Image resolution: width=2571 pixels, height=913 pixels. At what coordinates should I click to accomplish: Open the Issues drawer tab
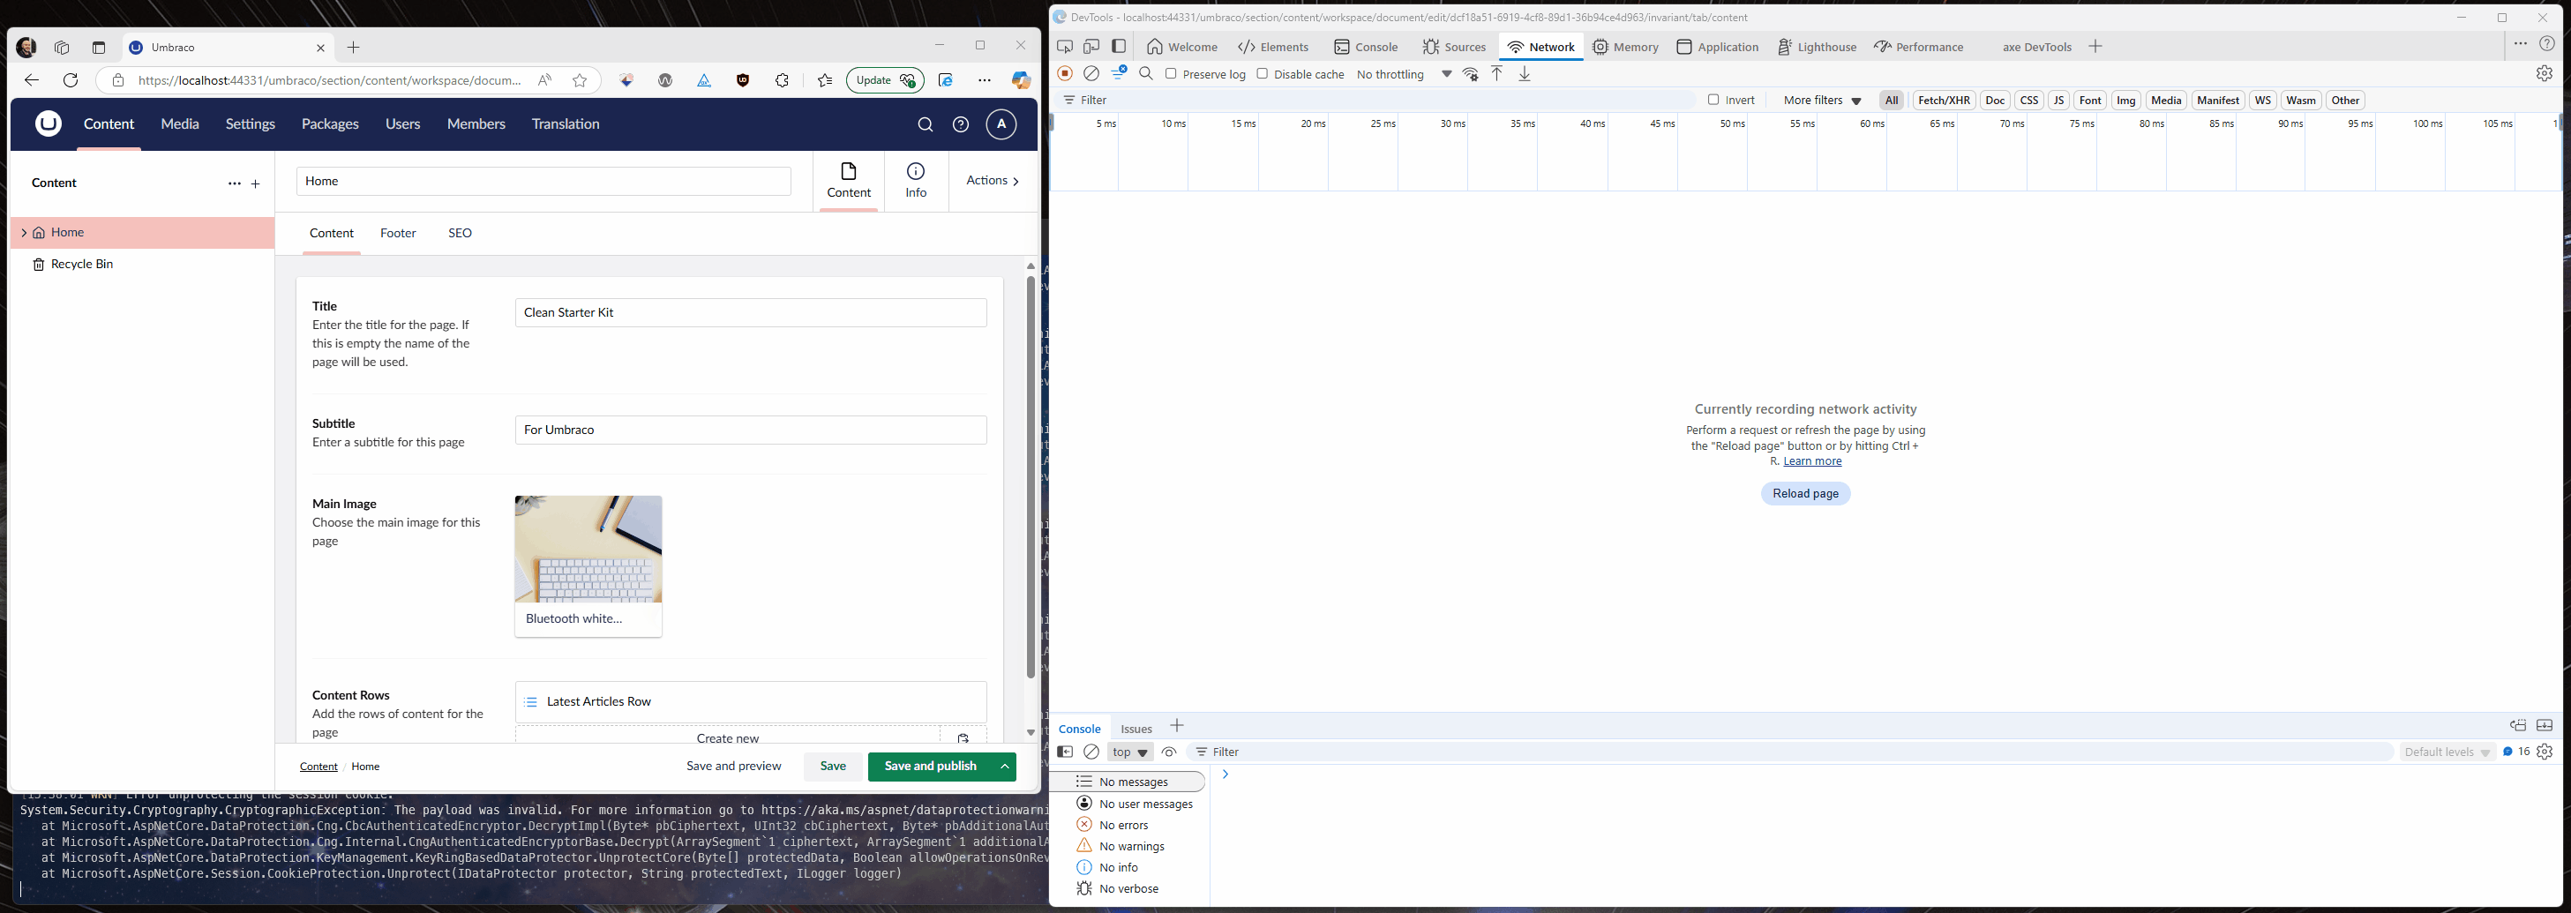[1136, 729]
